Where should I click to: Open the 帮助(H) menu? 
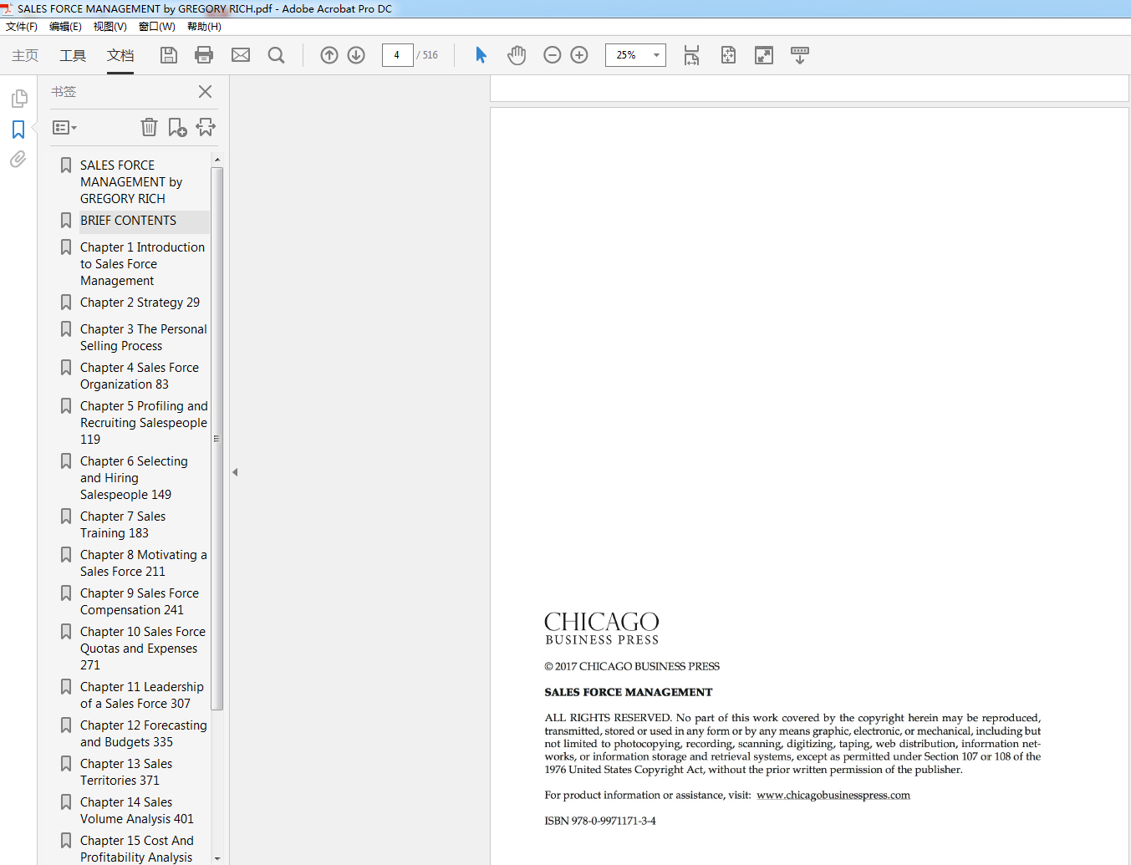(204, 27)
